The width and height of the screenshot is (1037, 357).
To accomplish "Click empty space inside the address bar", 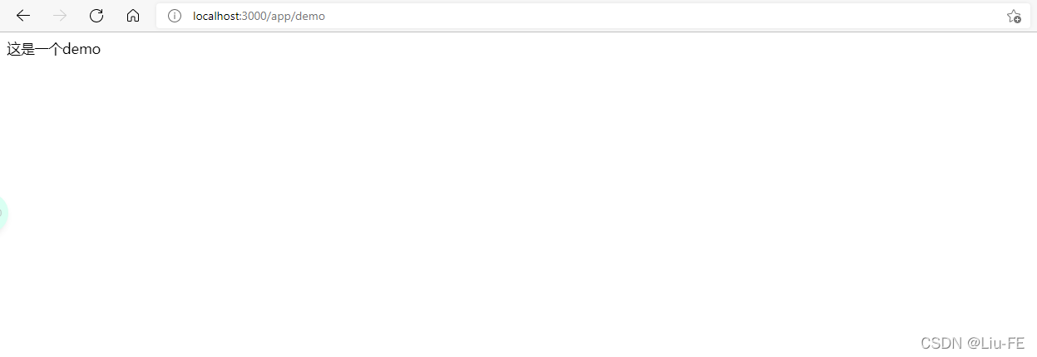I will click(665, 16).
